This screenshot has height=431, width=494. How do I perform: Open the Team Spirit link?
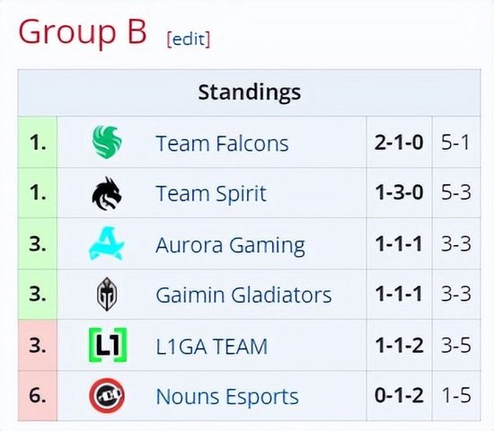(211, 193)
